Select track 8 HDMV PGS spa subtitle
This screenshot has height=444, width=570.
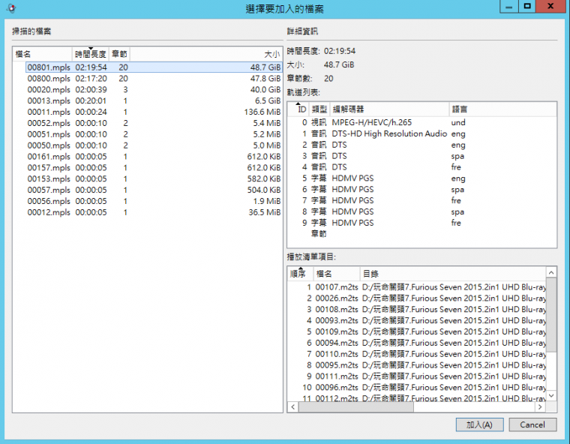(422, 211)
